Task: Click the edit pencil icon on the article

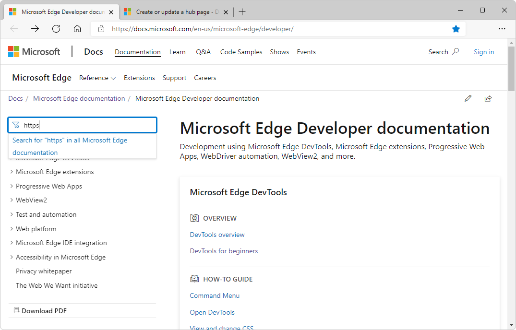Action: pos(468,98)
